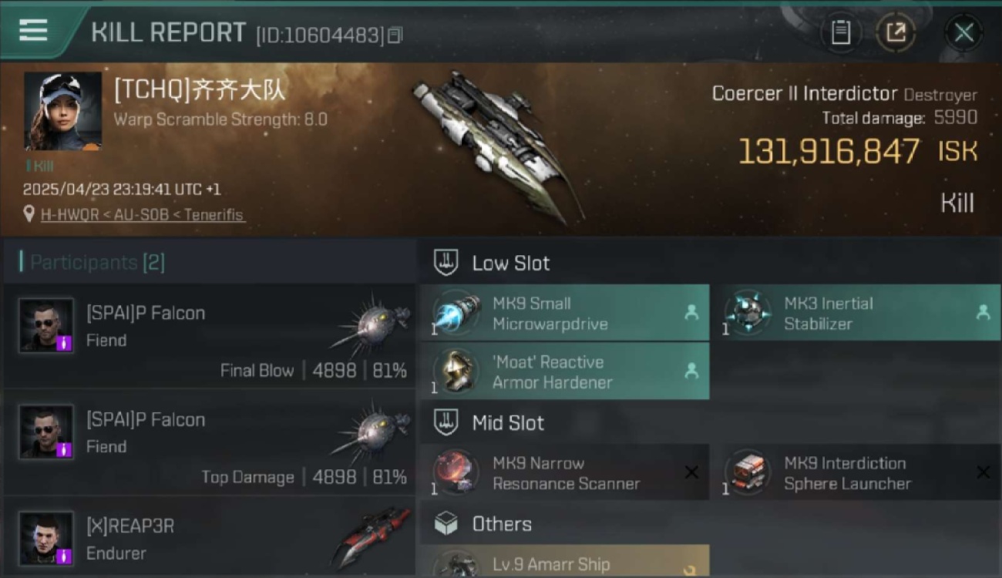Viewport: 1002px width, 578px height.
Task: Open P Falcon Final Blow participant entry
Action: pyautogui.click(x=209, y=337)
